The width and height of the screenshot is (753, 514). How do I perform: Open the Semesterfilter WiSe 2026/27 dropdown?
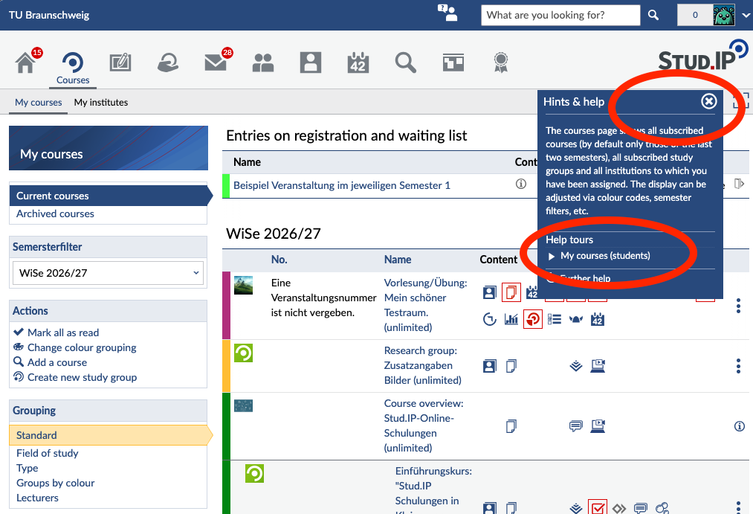(x=108, y=273)
